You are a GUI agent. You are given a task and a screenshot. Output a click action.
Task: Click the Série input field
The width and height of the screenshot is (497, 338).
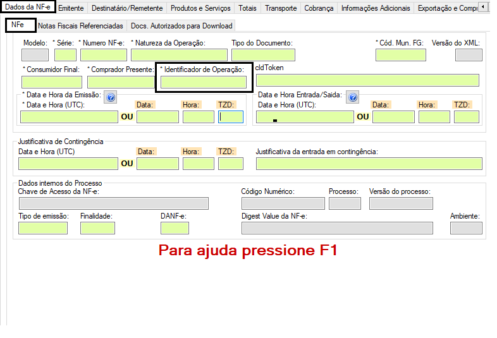pyautogui.click(x=65, y=55)
